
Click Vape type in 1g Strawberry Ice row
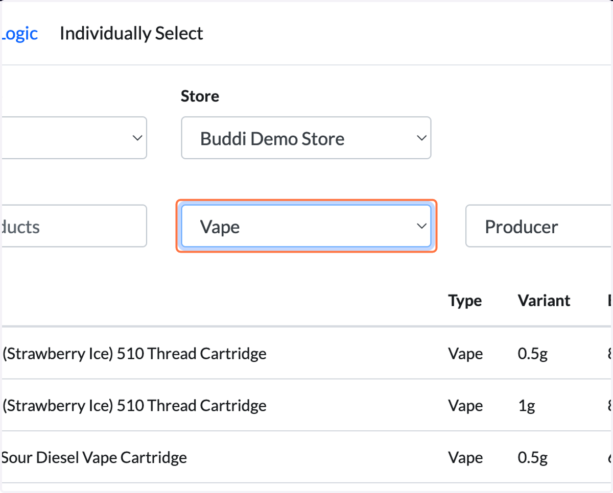[465, 406]
